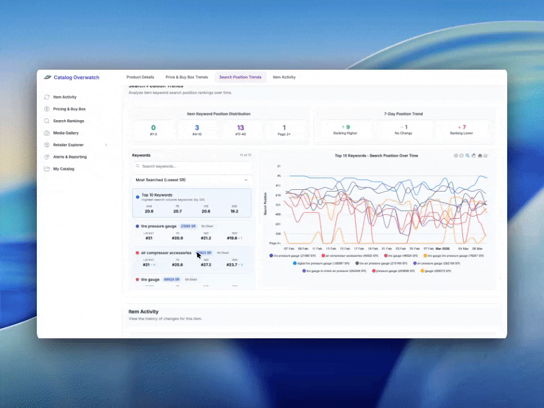Toggle tire gauge to check air pressure legend

pos(334,271)
